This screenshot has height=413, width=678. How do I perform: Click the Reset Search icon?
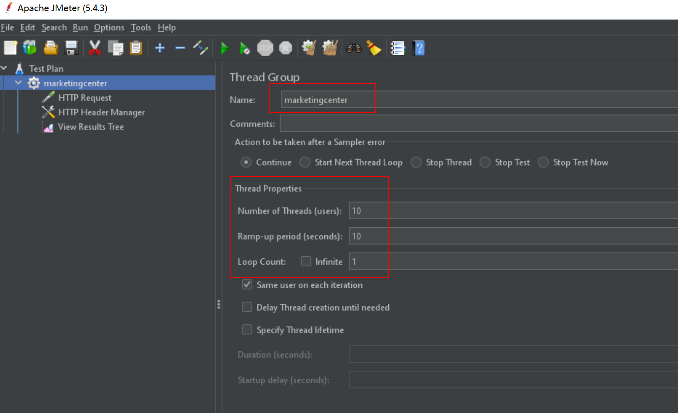(x=374, y=48)
